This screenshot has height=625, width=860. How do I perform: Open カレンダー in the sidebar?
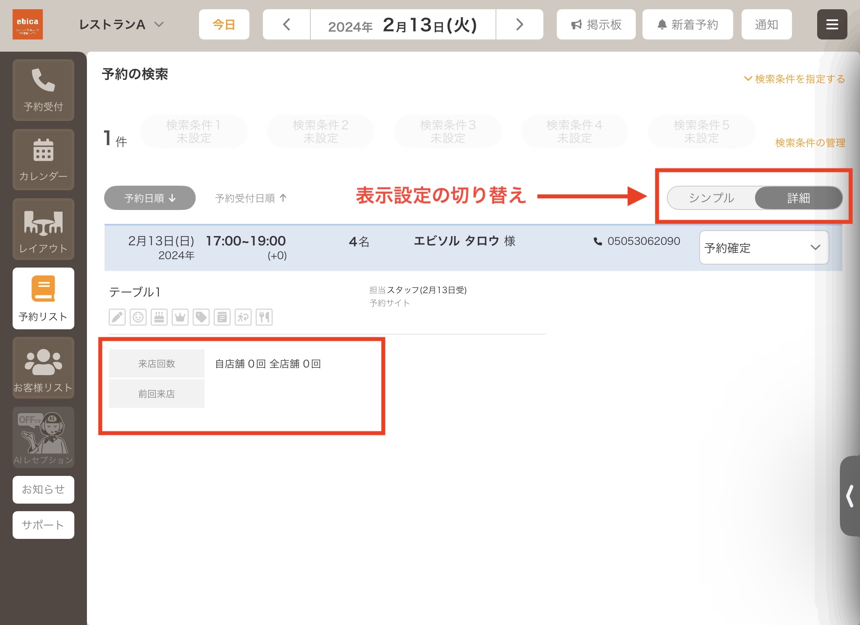[x=43, y=160]
